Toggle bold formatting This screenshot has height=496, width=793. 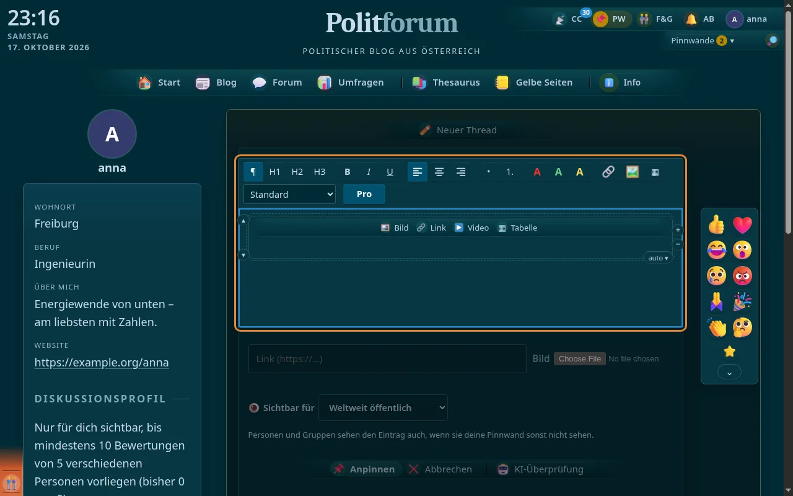[348, 172]
